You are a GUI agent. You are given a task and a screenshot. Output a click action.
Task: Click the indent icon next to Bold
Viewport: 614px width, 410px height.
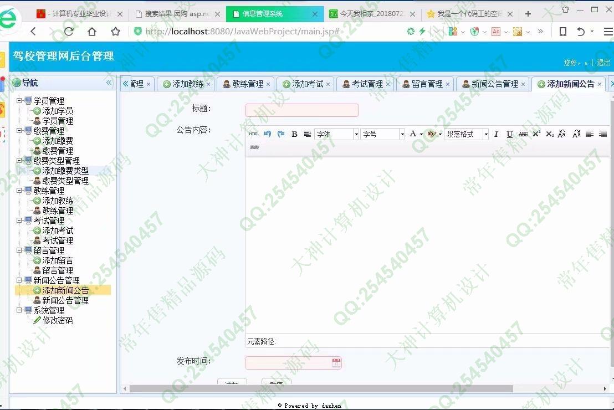[x=308, y=134]
